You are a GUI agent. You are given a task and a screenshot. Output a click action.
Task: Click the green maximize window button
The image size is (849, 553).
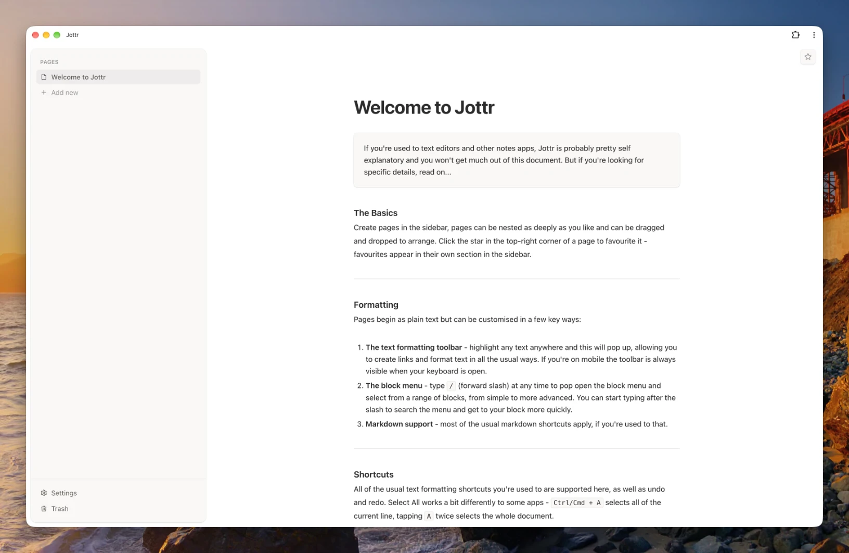click(x=57, y=35)
